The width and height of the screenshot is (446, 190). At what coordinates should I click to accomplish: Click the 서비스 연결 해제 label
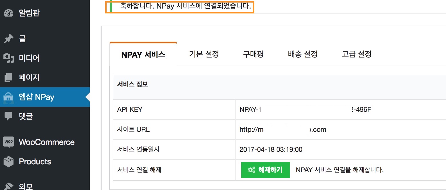139,170
